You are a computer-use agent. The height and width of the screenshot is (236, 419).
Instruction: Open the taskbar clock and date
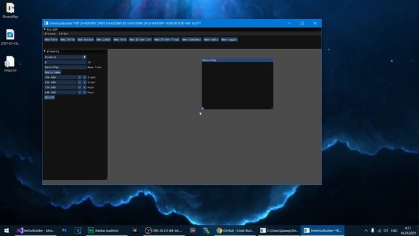408,230
